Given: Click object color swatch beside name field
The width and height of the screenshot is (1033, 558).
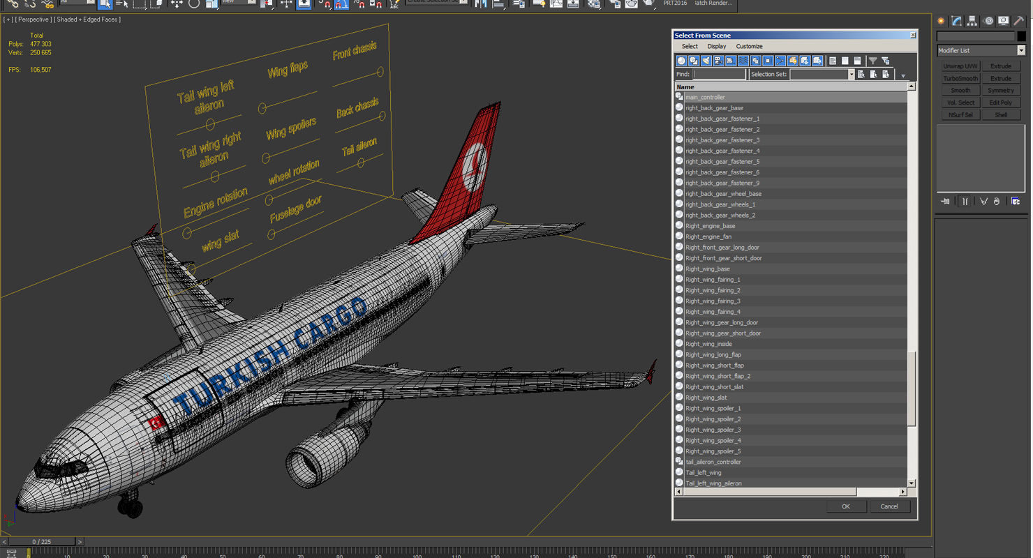Looking at the screenshot, I should pos(1022,36).
